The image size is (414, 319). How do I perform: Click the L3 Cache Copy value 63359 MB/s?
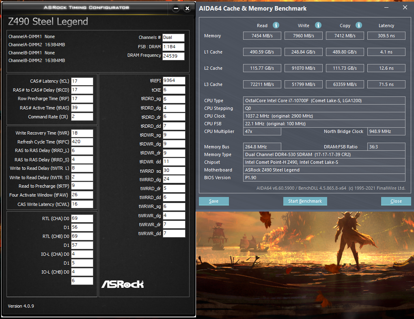(345, 84)
